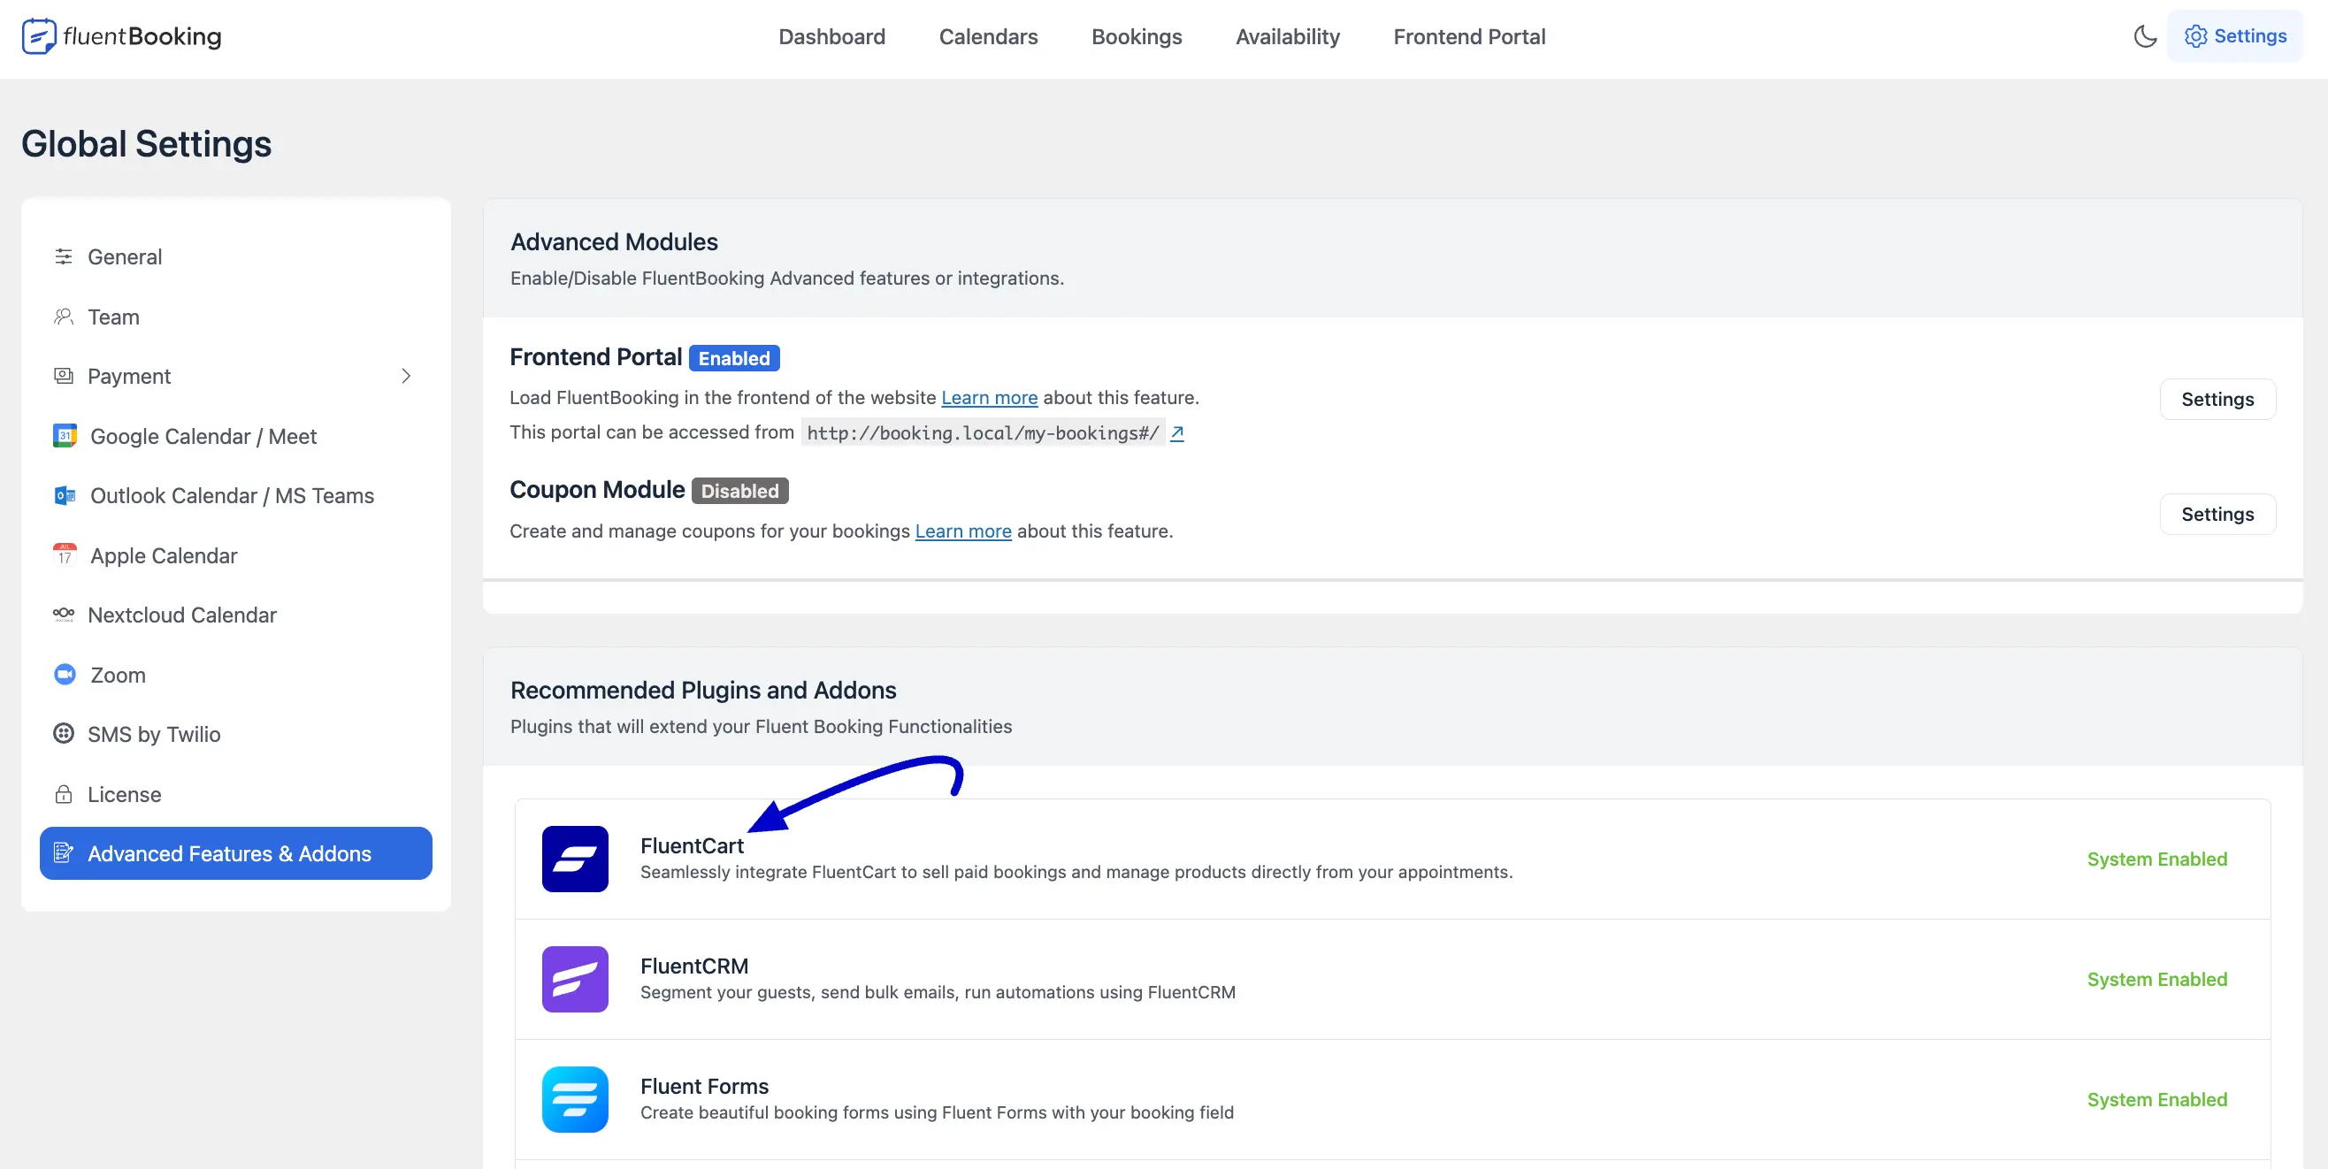Click the Zoom camera icon
The height and width of the screenshot is (1169, 2328).
pos(65,674)
